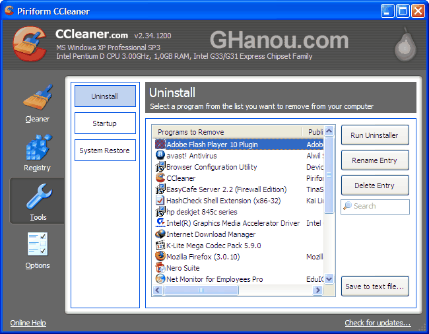This screenshot has width=429, height=334.
Task: Sort by Programs to Remove column header
Action: point(227,132)
